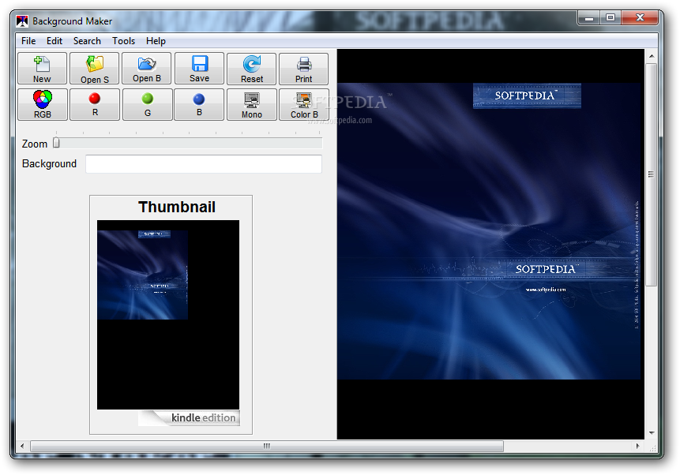Click the Thumbnail preview image
680x475 pixels.
[x=168, y=315]
